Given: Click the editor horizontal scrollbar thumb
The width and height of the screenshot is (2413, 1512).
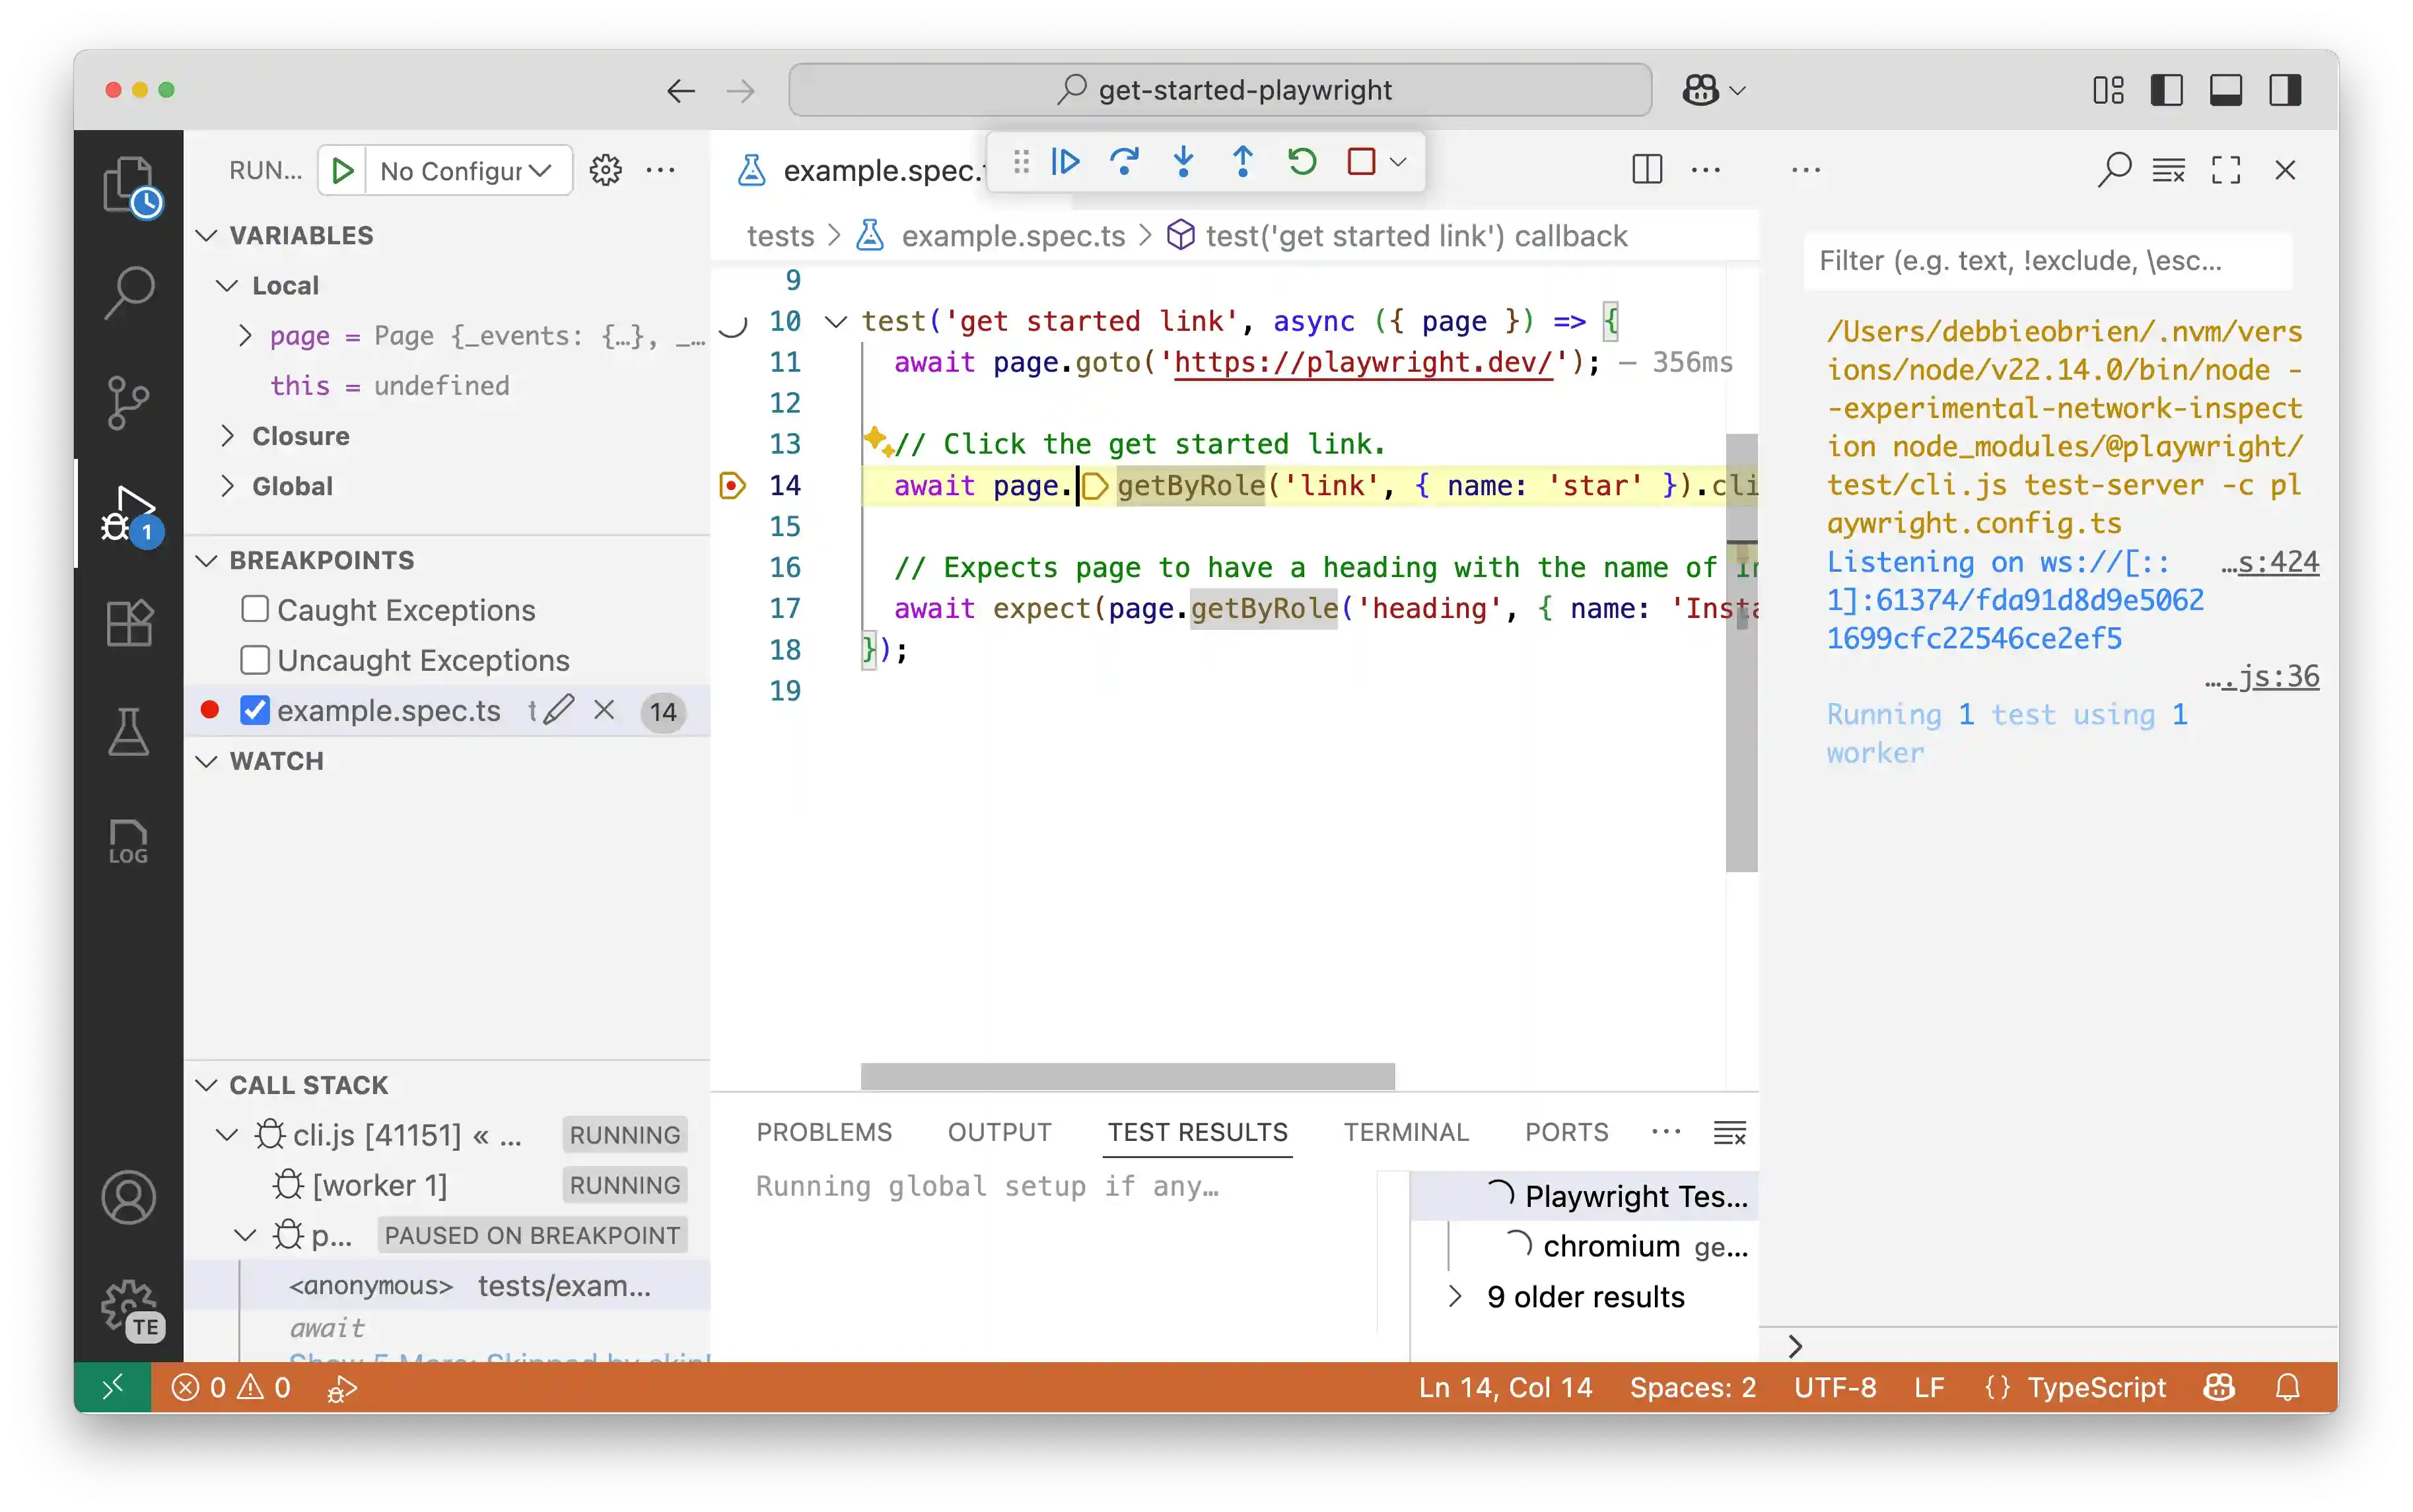Looking at the screenshot, I should (x=1127, y=1076).
